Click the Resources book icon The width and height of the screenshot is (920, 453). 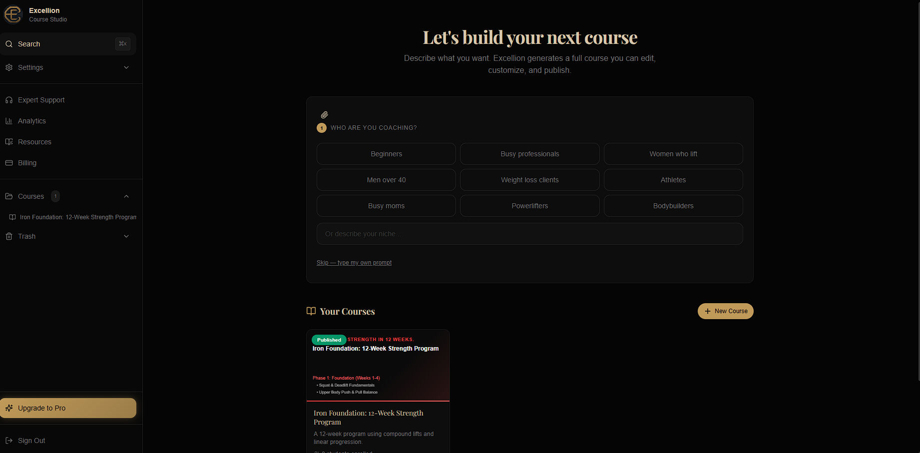[x=9, y=142]
